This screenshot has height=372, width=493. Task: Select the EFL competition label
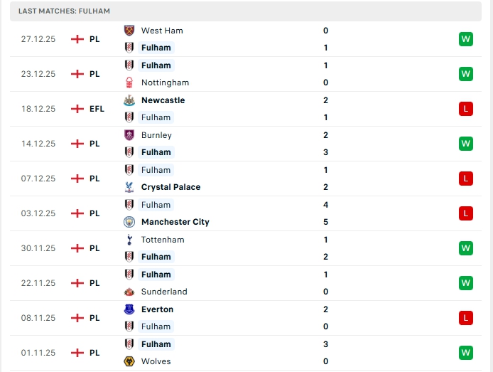[x=97, y=109]
